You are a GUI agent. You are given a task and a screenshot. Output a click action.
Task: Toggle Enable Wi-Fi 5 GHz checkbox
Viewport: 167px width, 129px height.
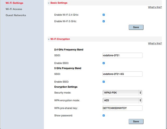coord(104,21)
